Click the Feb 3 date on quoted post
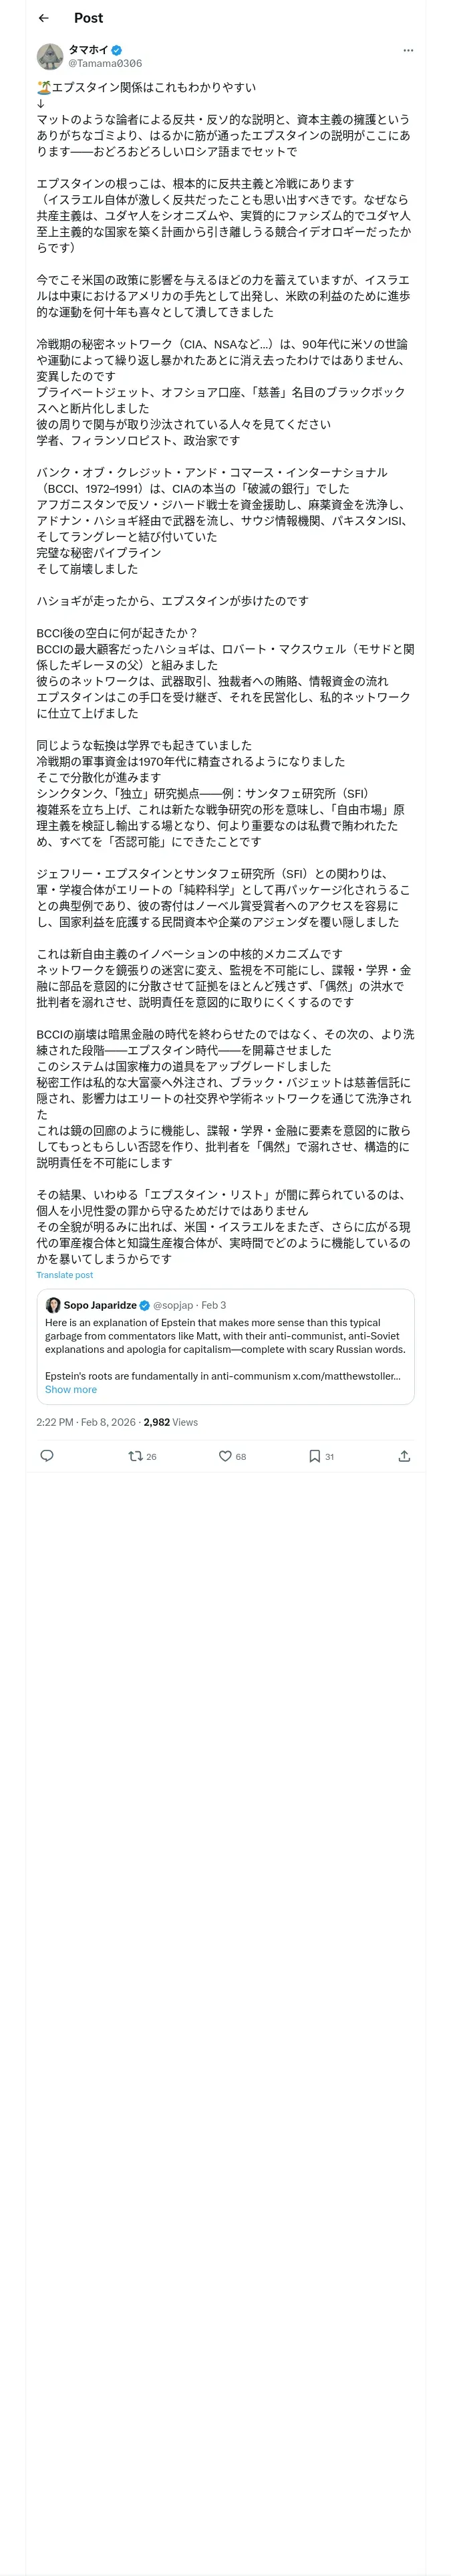Image resolution: width=451 pixels, height=2576 pixels. 213,1305
